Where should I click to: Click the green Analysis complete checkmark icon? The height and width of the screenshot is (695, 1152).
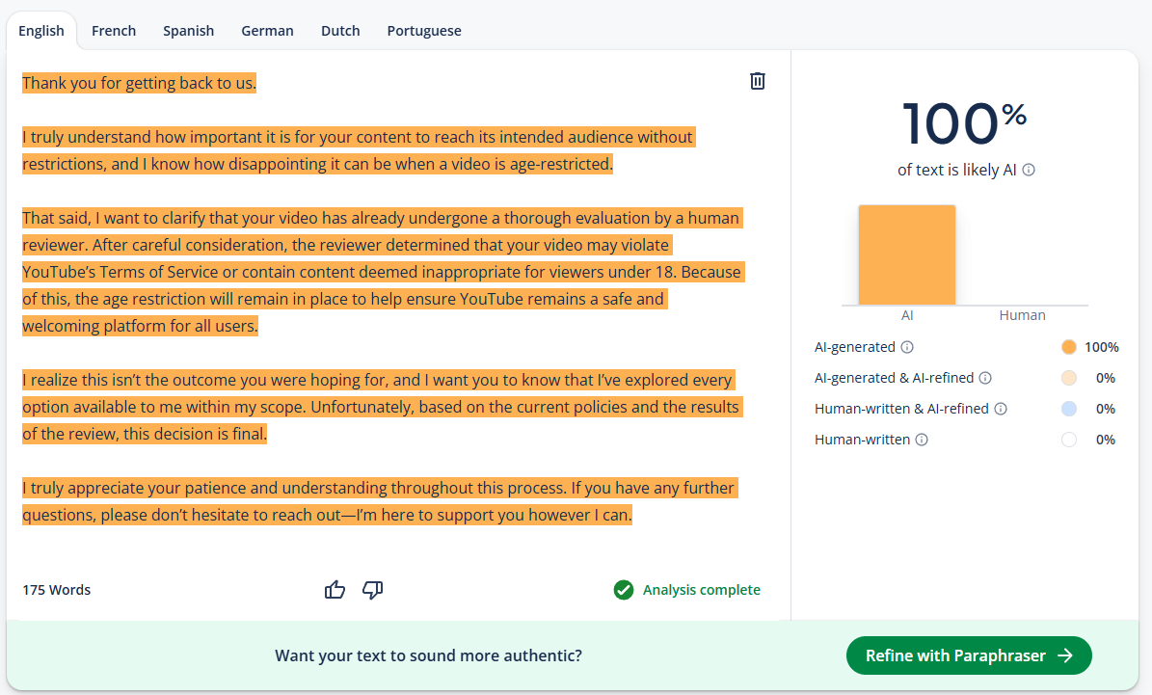(x=624, y=590)
